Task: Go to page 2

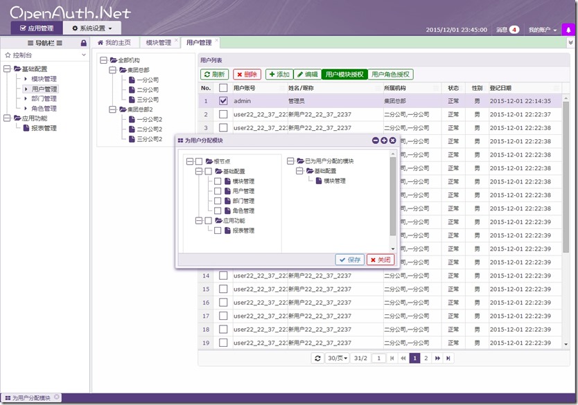Action: click(426, 358)
